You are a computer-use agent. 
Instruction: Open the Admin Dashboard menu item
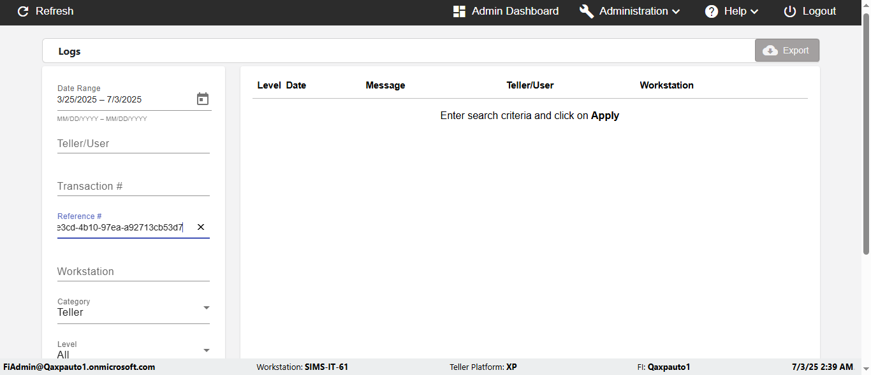click(506, 11)
